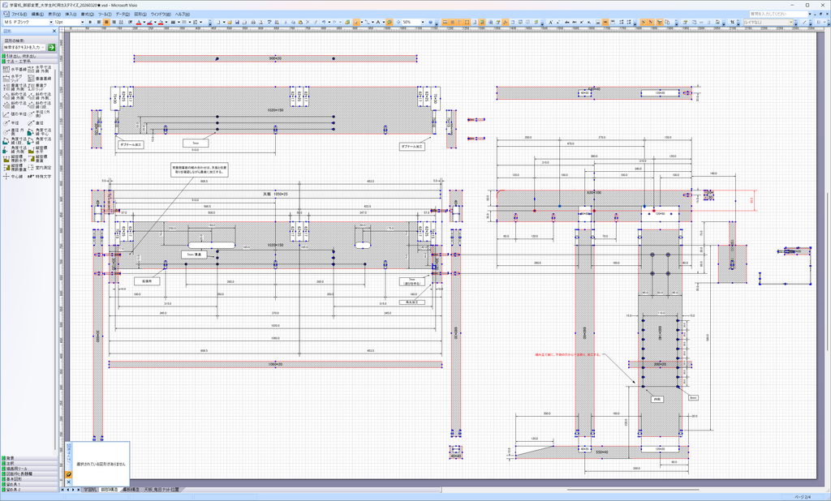Open the shape search text dropdown arrow
This screenshot has width=831, height=501.
point(43,47)
